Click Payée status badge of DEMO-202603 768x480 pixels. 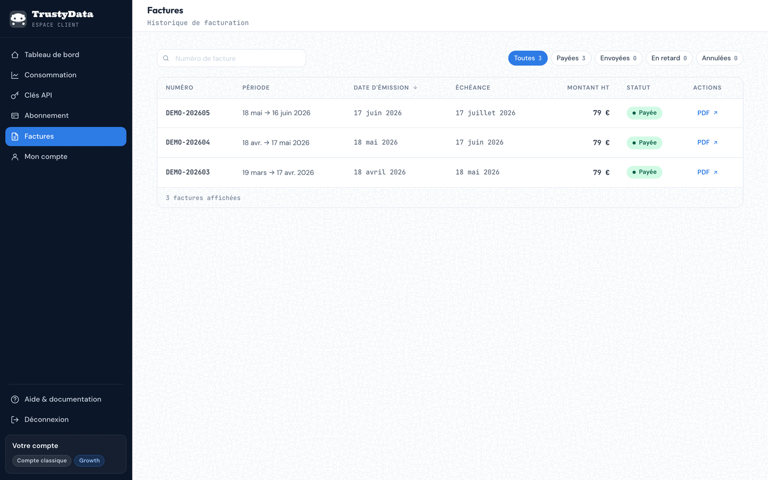[644, 172]
